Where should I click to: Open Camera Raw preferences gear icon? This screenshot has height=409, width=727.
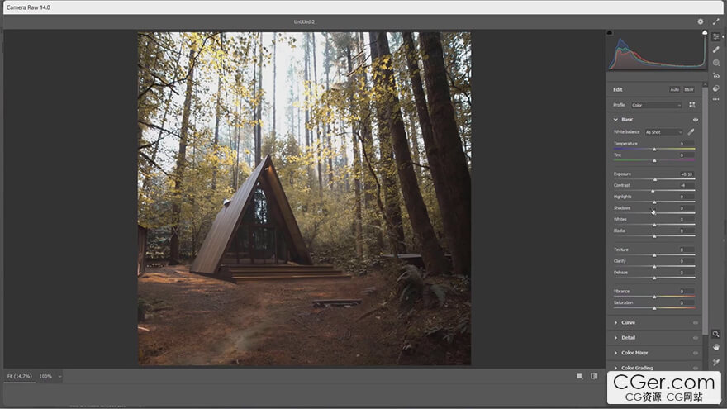click(701, 21)
